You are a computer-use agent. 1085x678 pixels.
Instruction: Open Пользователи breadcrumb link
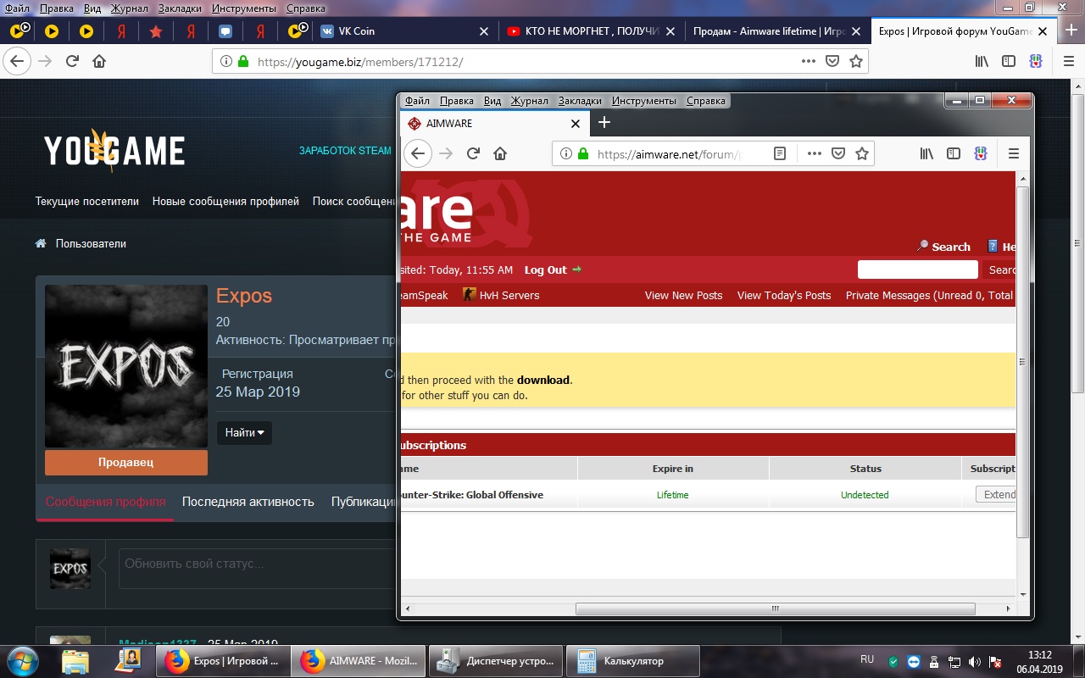tap(91, 243)
